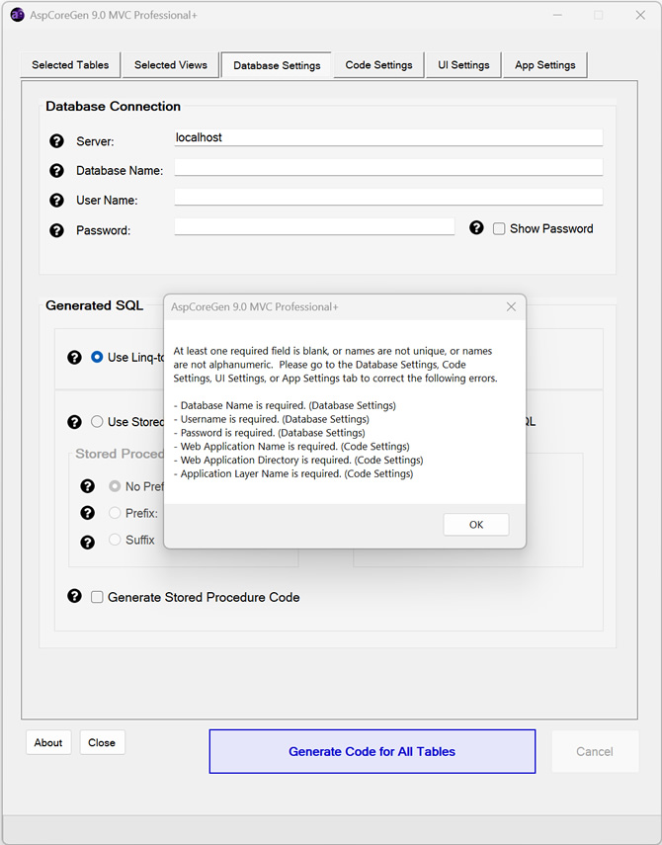Choose the Suffix radio option
662x845 pixels.
coord(115,540)
